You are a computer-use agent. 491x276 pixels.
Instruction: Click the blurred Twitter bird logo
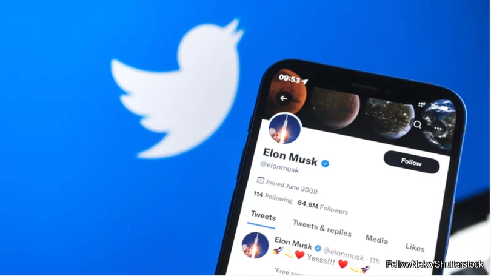[x=176, y=90]
